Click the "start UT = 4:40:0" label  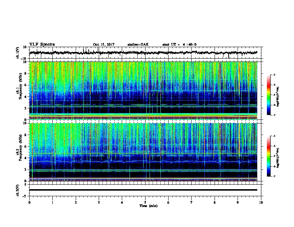(179, 45)
